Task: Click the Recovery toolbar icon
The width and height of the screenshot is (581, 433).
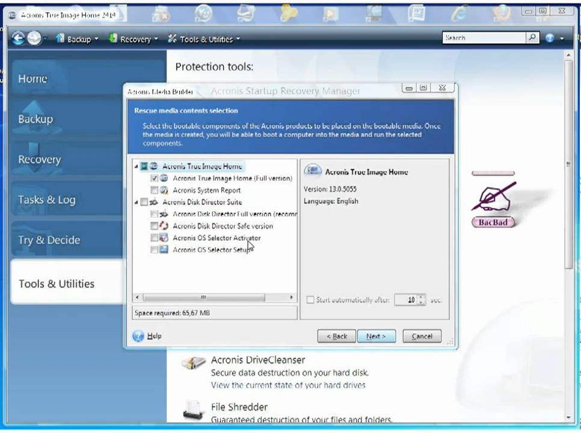Action: 112,38
